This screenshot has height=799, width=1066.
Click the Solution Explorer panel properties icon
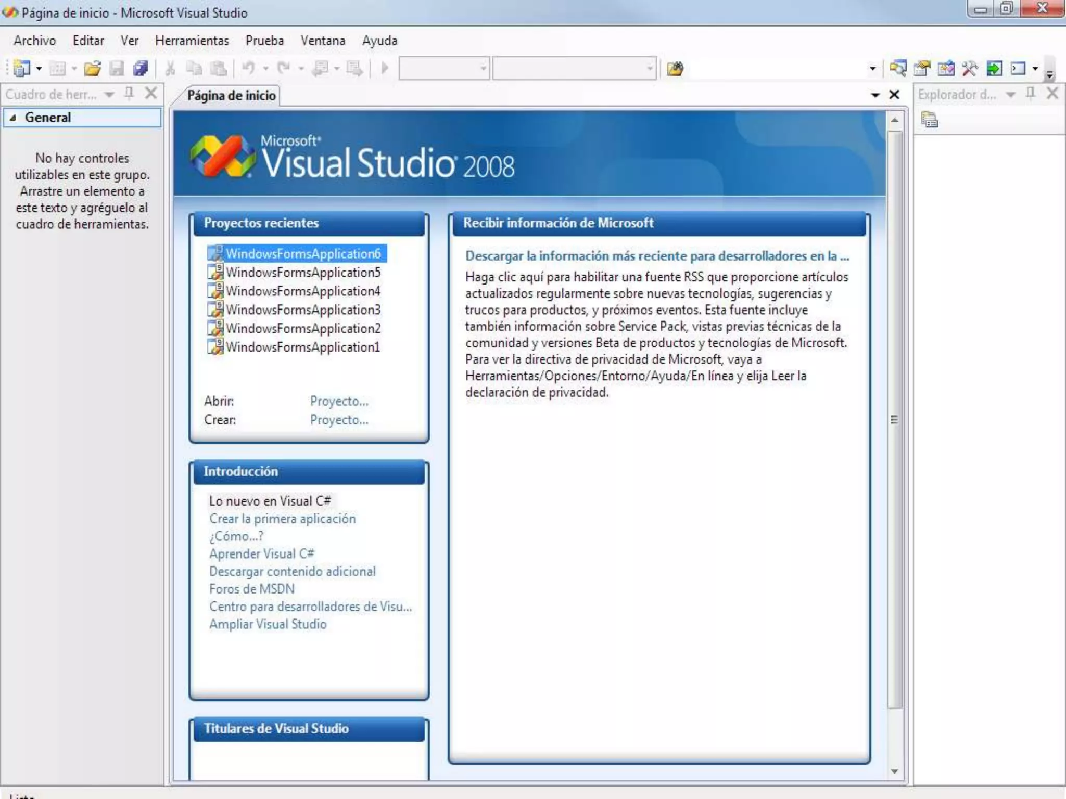929,120
